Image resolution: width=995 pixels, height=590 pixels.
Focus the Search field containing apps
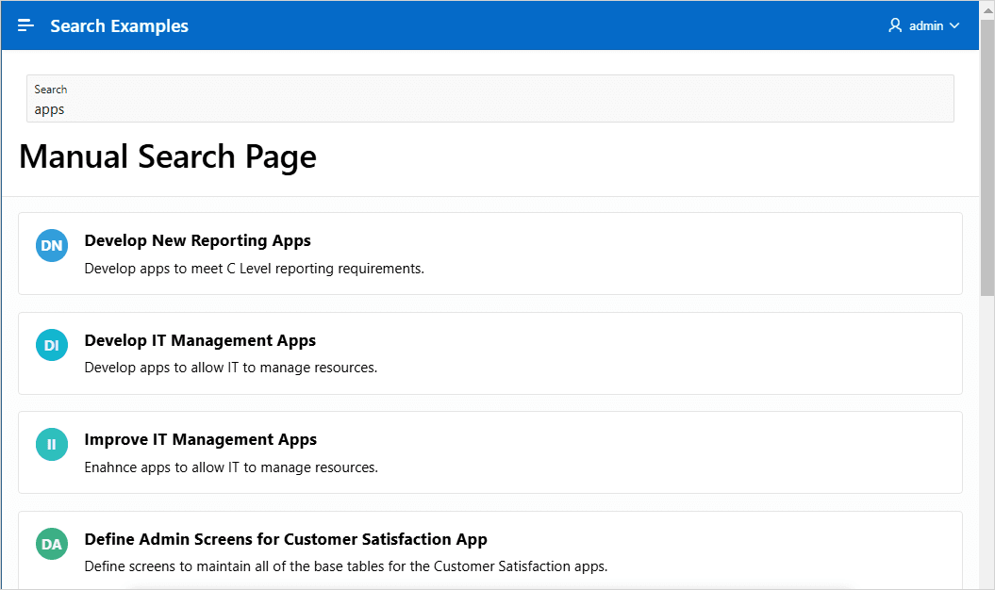click(489, 98)
